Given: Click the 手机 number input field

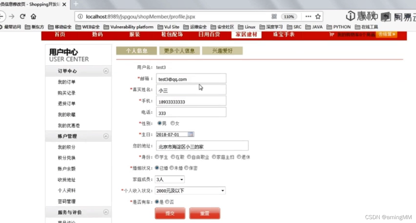Looking at the screenshot, I should pos(191,101).
